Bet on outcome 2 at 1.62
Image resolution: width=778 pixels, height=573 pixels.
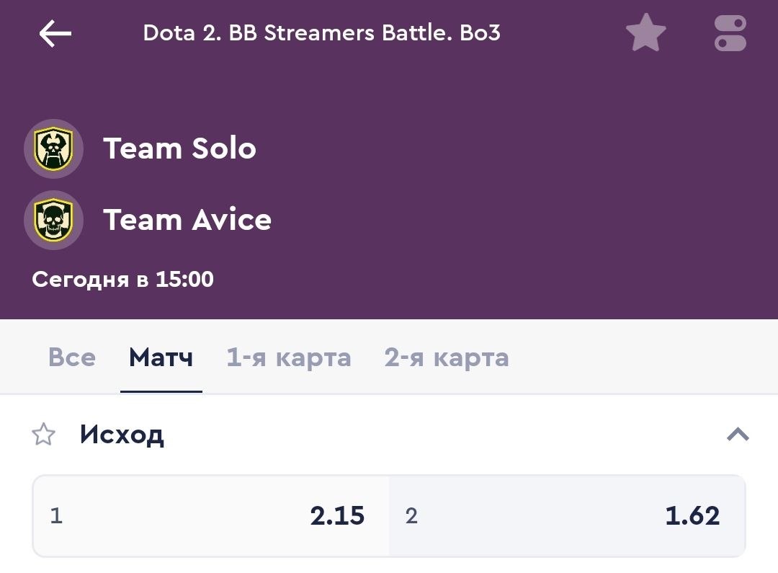coord(567,515)
